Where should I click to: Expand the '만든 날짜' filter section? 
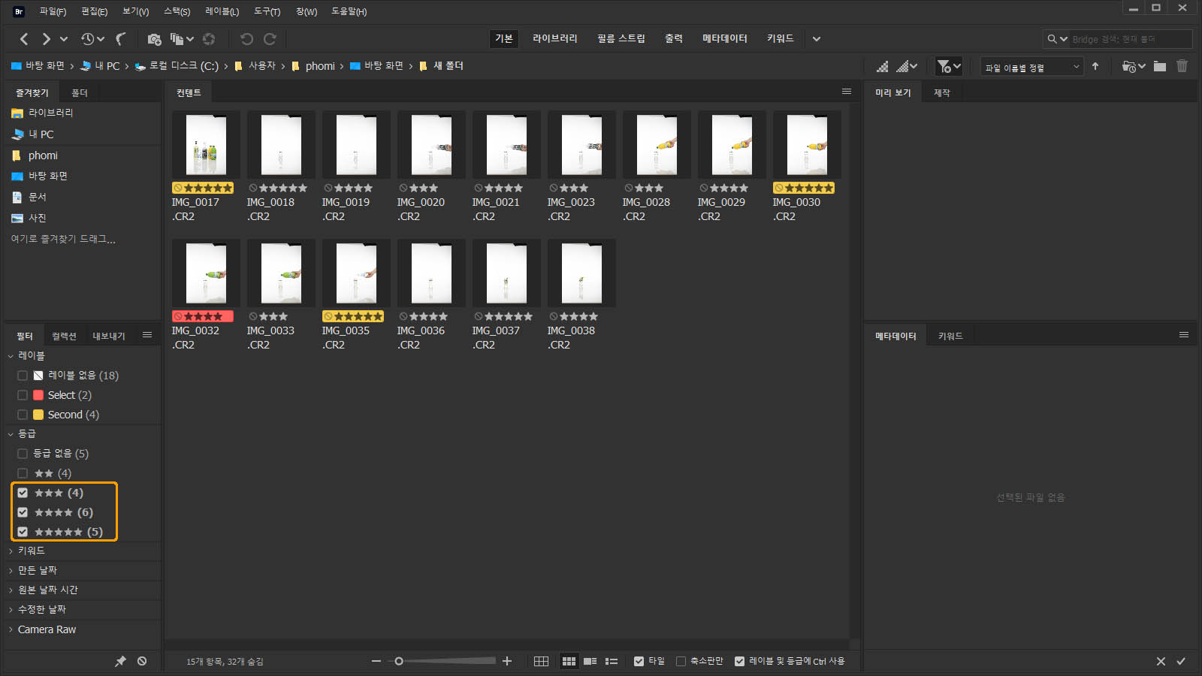(x=11, y=571)
